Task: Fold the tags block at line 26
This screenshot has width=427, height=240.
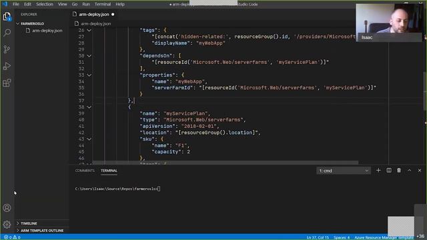Action: pos(89,30)
